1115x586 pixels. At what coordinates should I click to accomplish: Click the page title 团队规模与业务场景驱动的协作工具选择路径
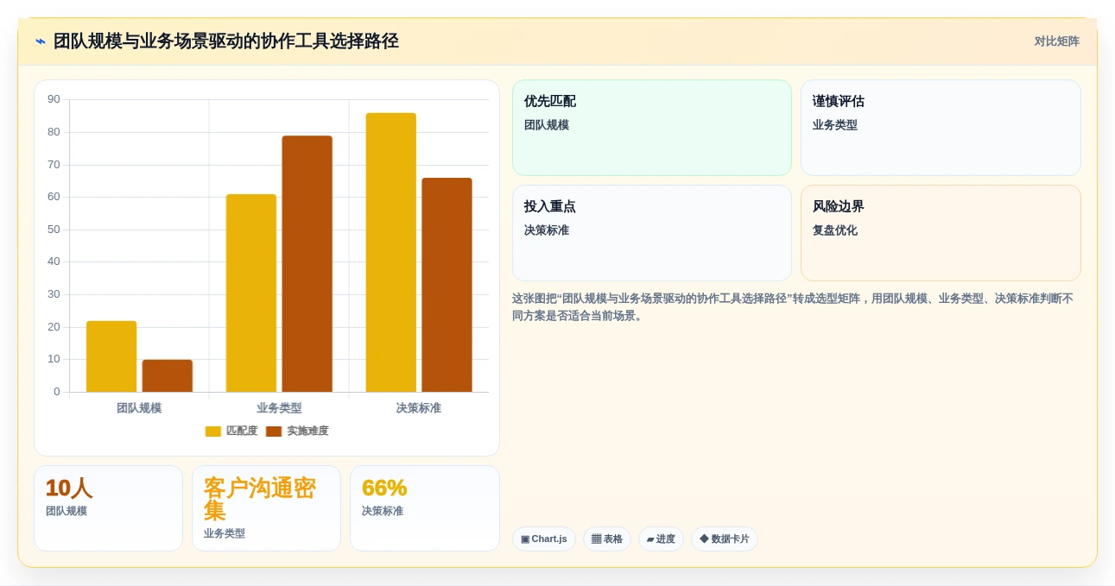(x=226, y=41)
